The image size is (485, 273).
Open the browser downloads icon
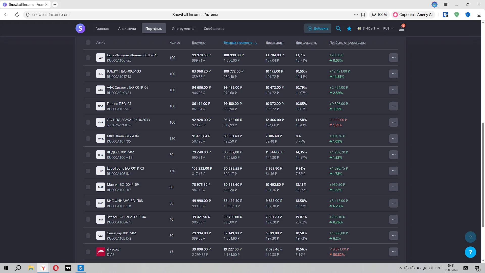coord(479,15)
